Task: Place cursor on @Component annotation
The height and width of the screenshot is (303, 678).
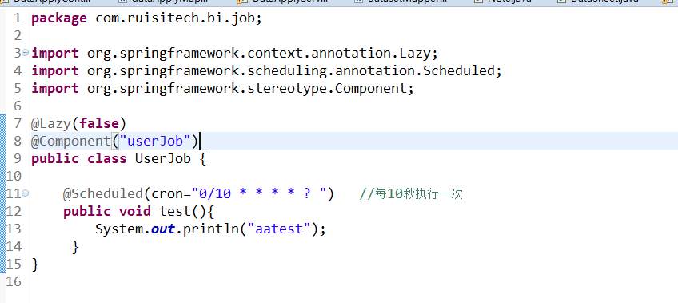Action: click(71, 142)
